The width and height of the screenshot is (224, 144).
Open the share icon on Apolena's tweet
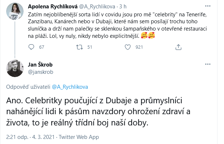coord(178,47)
